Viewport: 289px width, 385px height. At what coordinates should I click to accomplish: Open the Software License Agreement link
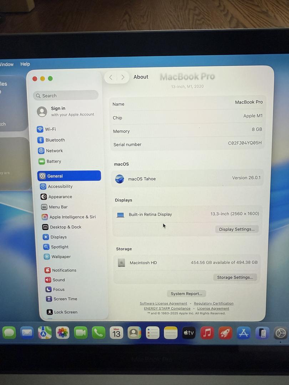click(163, 303)
